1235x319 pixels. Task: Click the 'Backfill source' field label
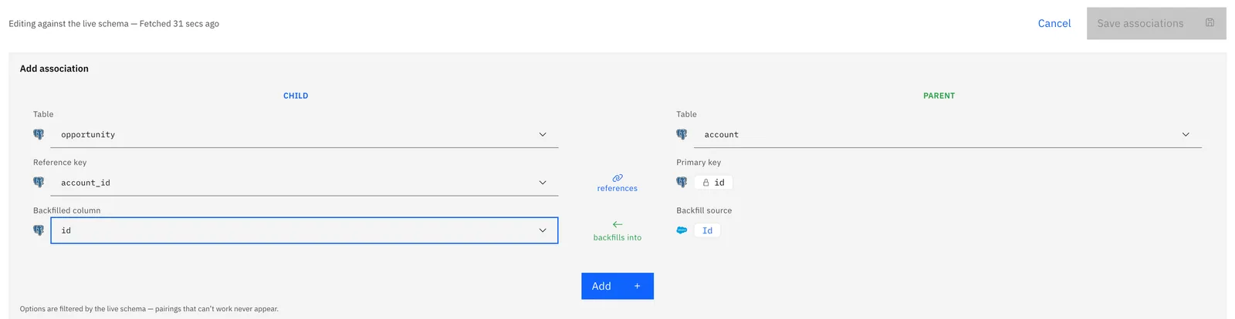click(704, 210)
